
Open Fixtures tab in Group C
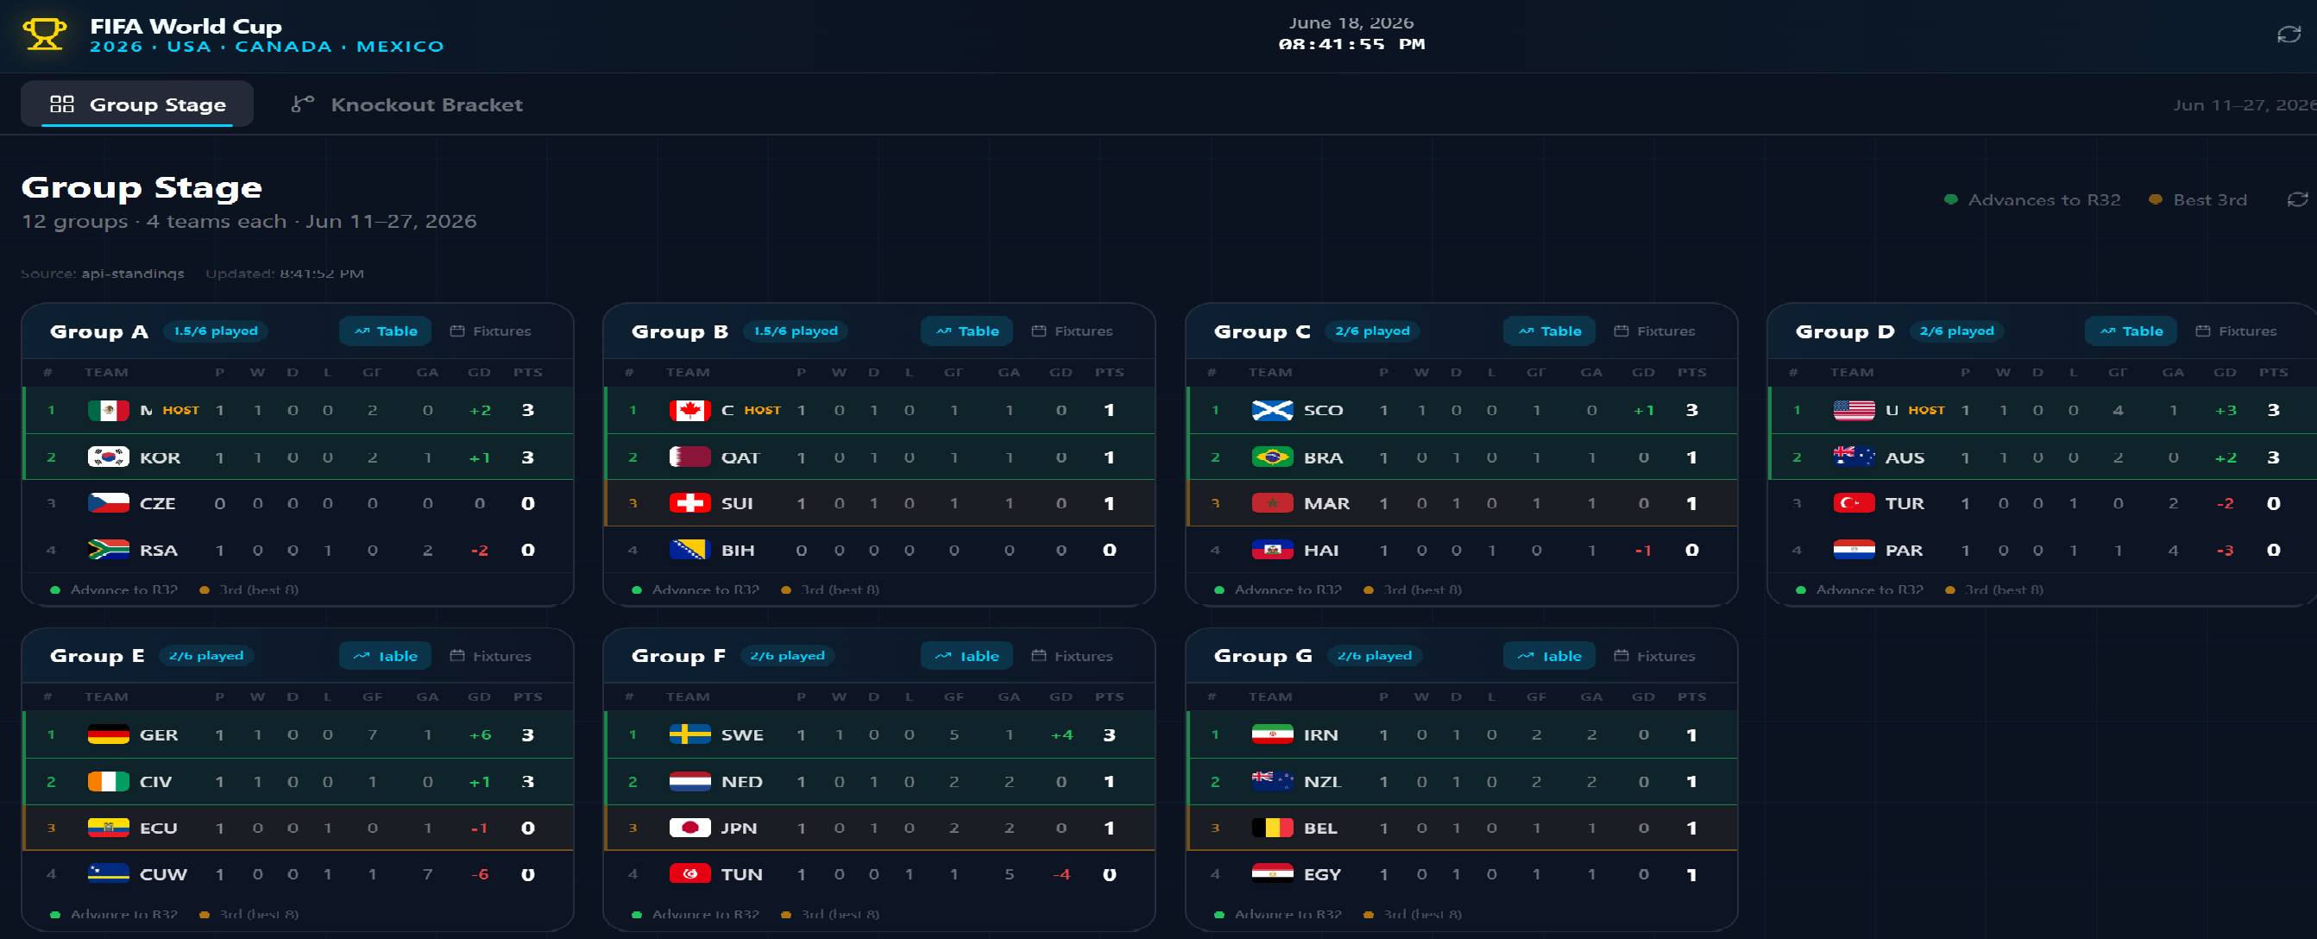(1654, 331)
